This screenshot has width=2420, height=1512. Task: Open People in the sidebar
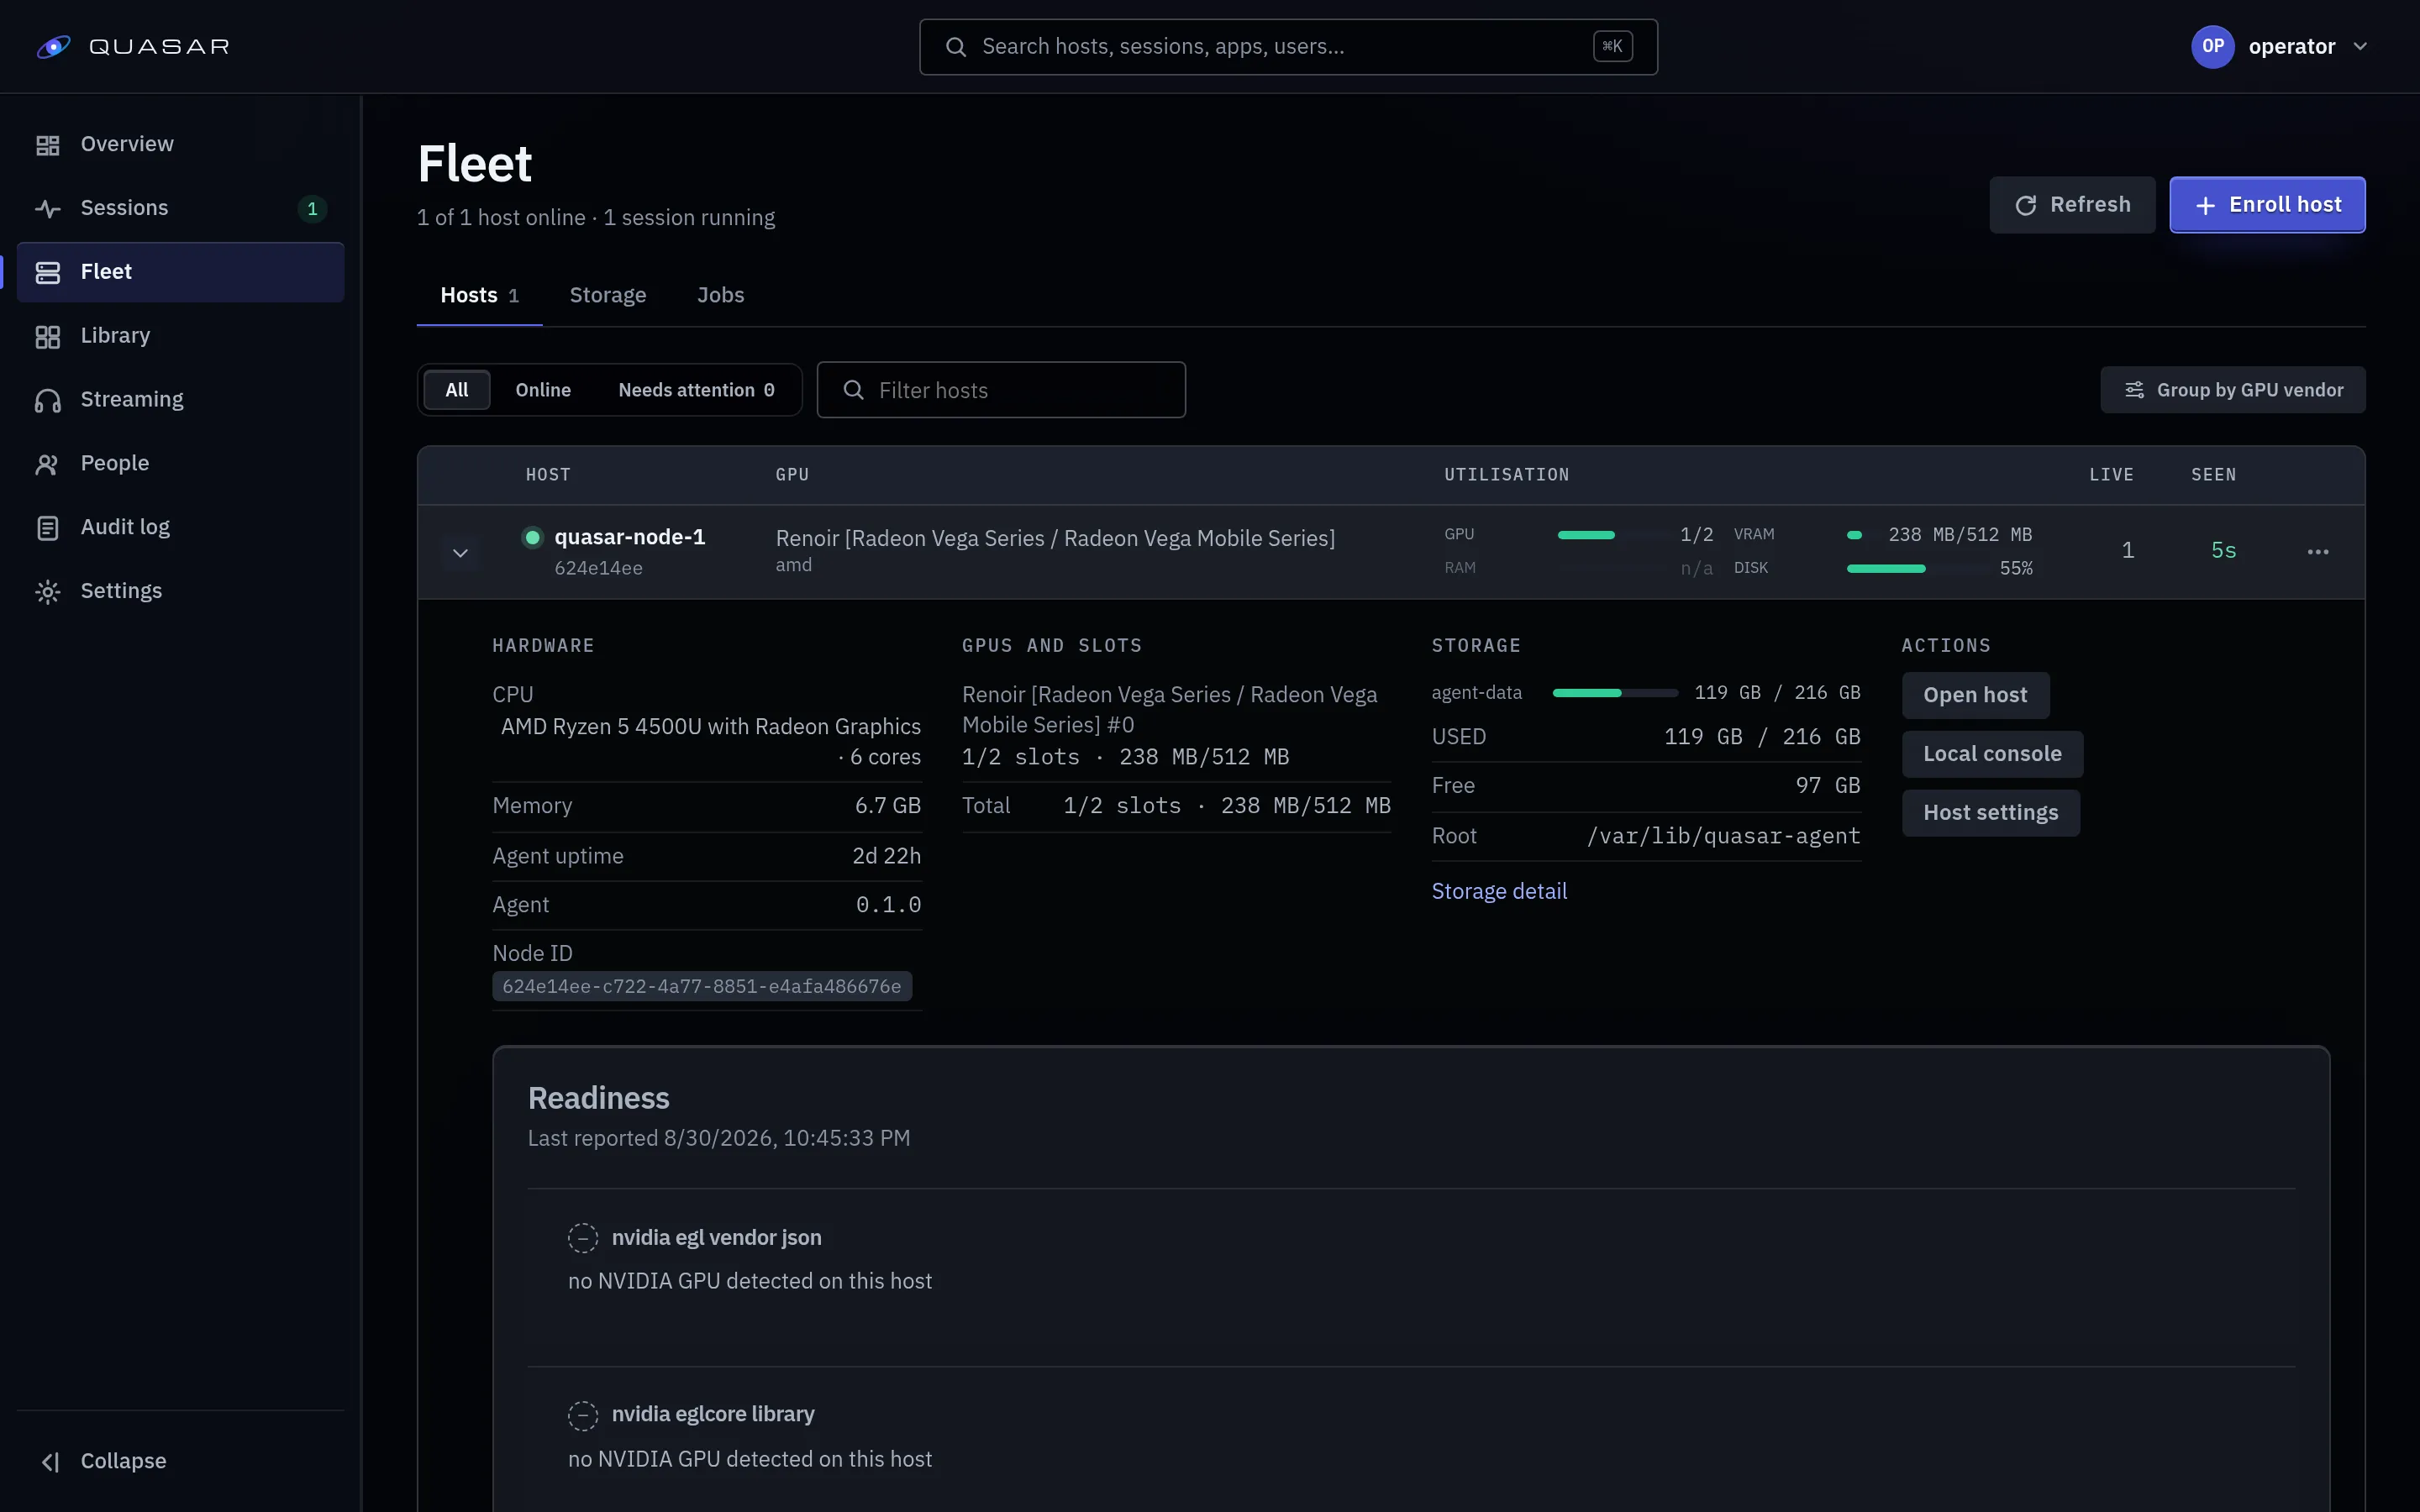tap(181, 464)
